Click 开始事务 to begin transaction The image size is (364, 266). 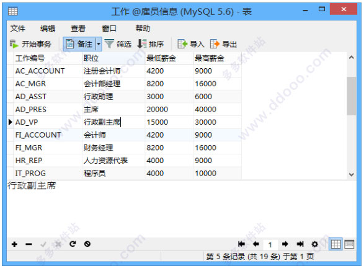30,44
